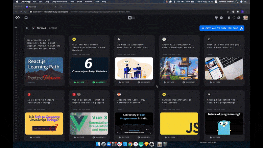Open Google Chrome from the Dock
The height and width of the screenshot is (148, 263).
[130, 144]
